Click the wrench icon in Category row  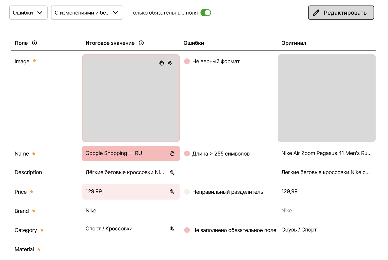tap(172, 229)
